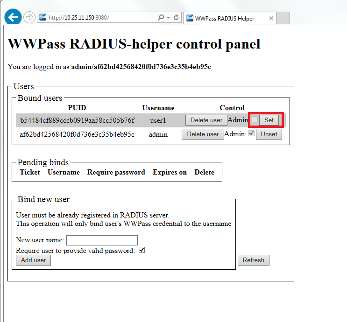The height and width of the screenshot is (322, 347).
Task: Delete user1 with its Delete user button
Action: tap(206, 120)
